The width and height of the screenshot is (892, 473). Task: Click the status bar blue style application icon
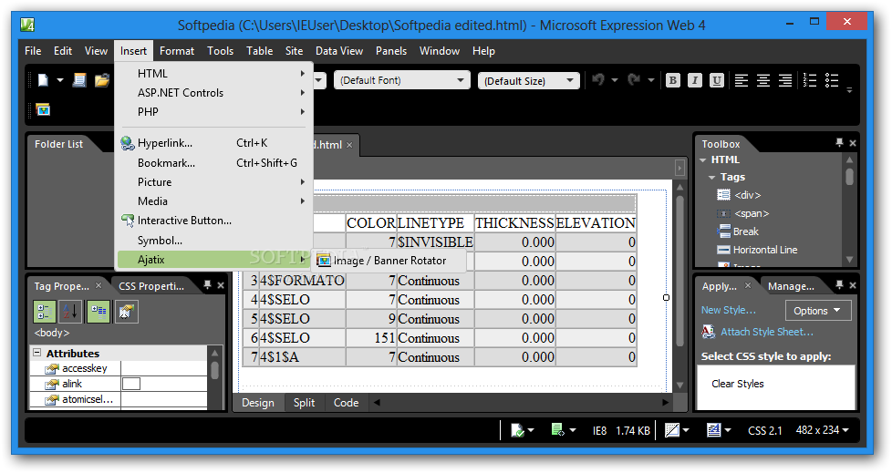714,430
